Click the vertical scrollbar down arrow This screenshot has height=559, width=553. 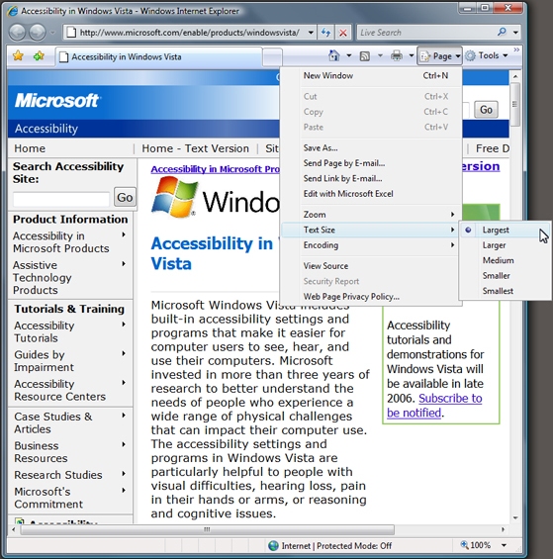click(515, 517)
